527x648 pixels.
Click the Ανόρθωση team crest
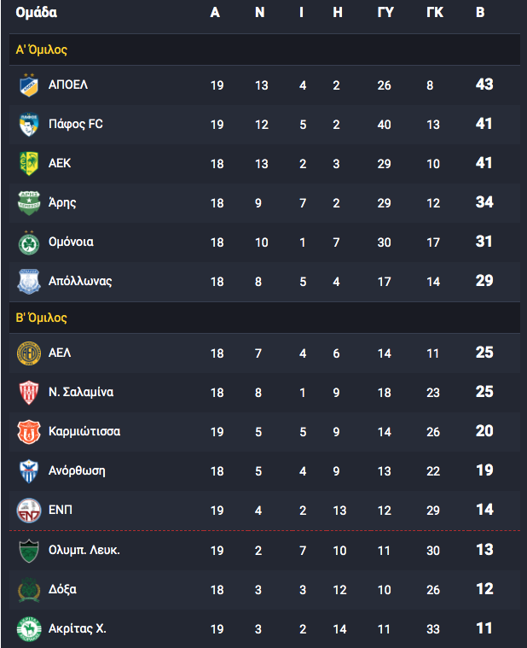point(29,471)
